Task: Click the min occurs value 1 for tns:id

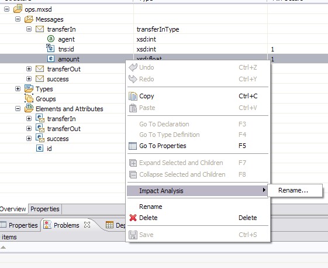Action: [x=272, y=49]
